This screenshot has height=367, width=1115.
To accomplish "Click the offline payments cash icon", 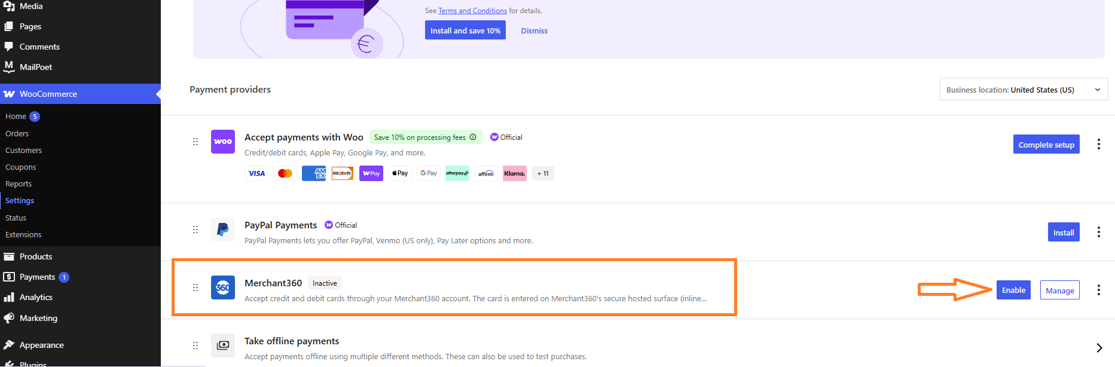I will tap(223, 345).
